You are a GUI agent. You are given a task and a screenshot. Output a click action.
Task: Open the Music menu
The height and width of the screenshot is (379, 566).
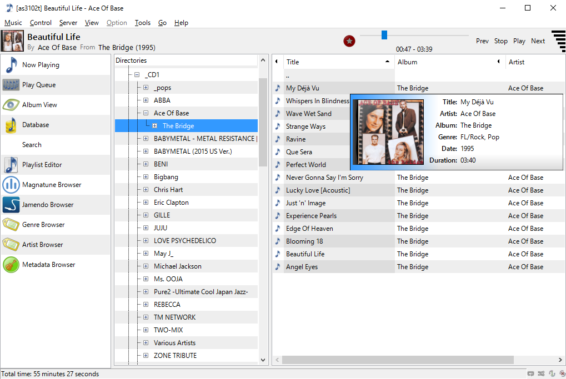pos(13,23)
